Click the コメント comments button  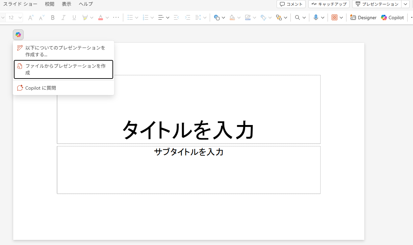point(291,4)
